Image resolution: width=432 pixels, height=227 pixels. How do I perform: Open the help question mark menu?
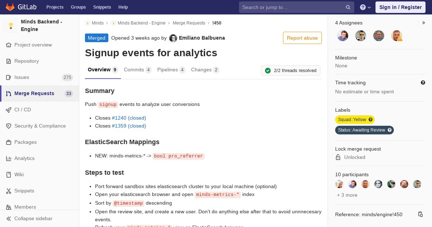[x=365, y=7]
